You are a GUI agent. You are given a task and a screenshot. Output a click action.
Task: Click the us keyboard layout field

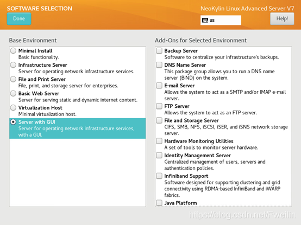tap(221, 20)
